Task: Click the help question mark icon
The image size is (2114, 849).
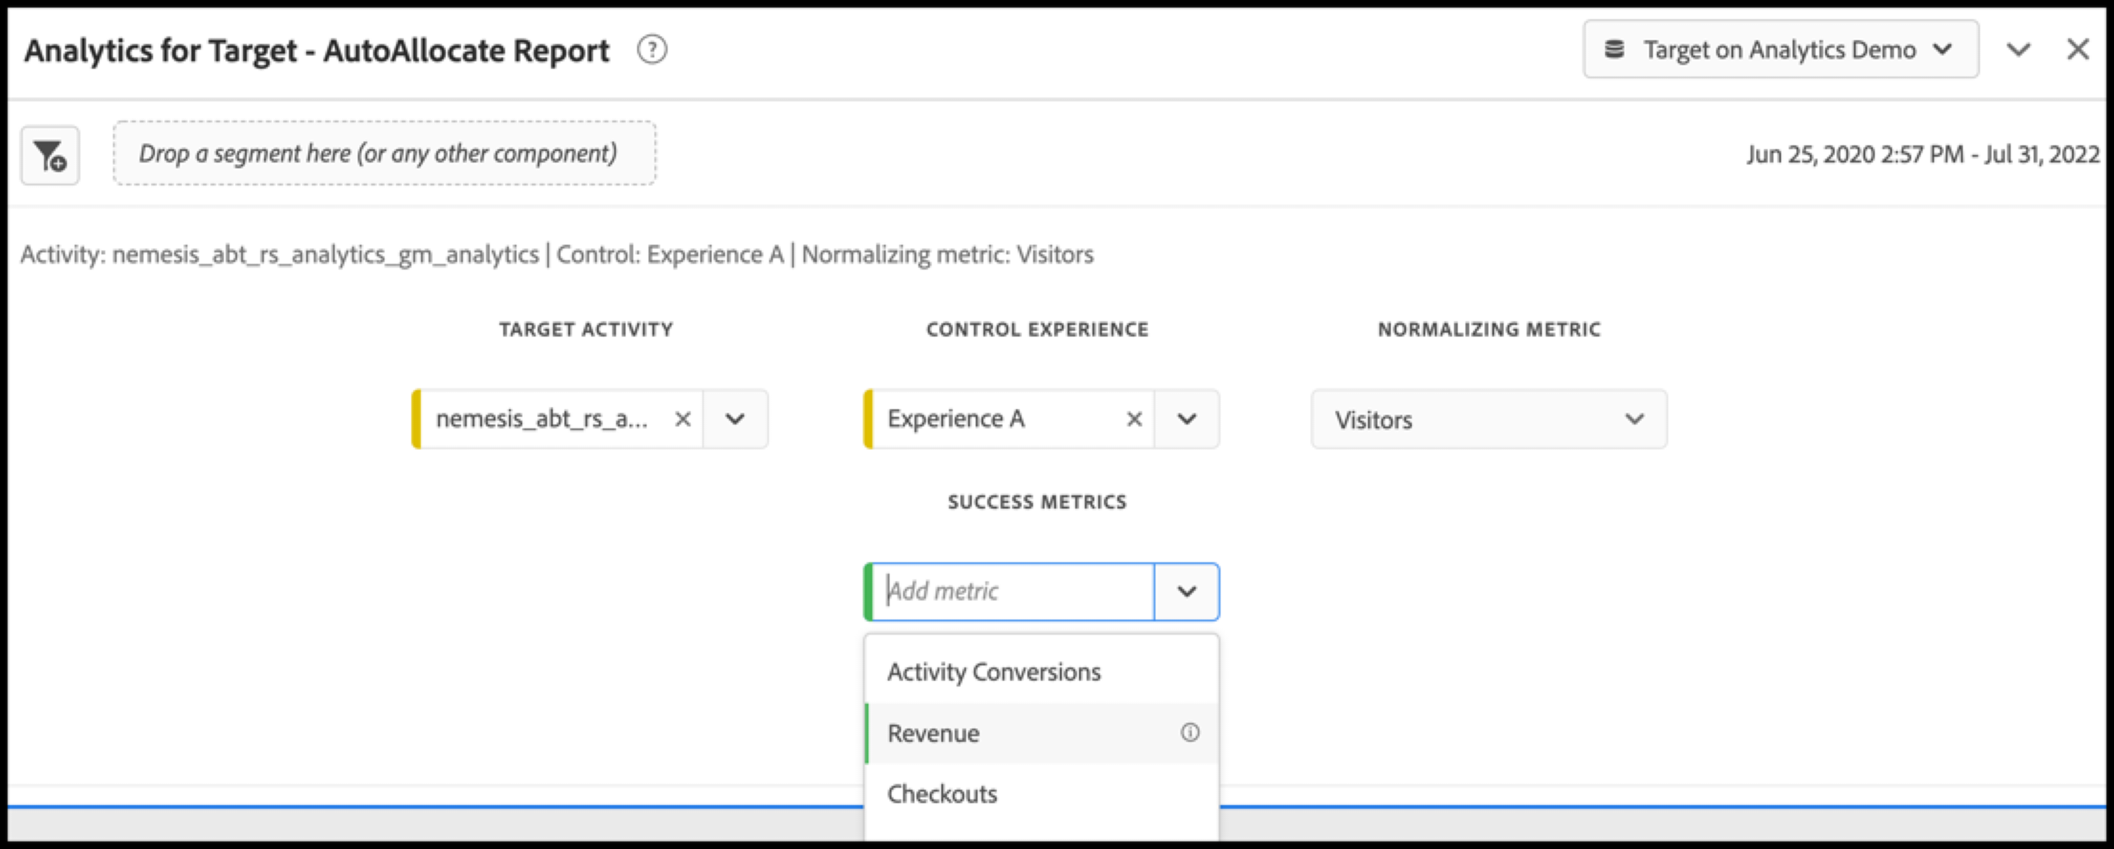Action: click(x=652, y=50)
